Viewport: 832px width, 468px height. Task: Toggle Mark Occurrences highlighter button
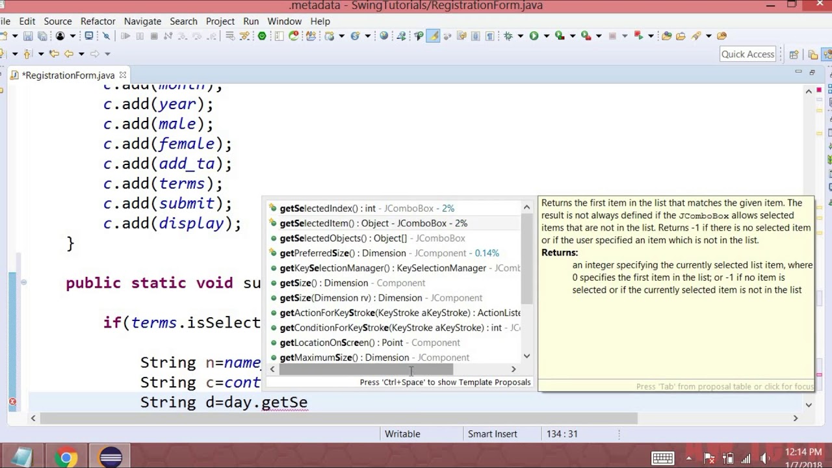coord(433,36)
